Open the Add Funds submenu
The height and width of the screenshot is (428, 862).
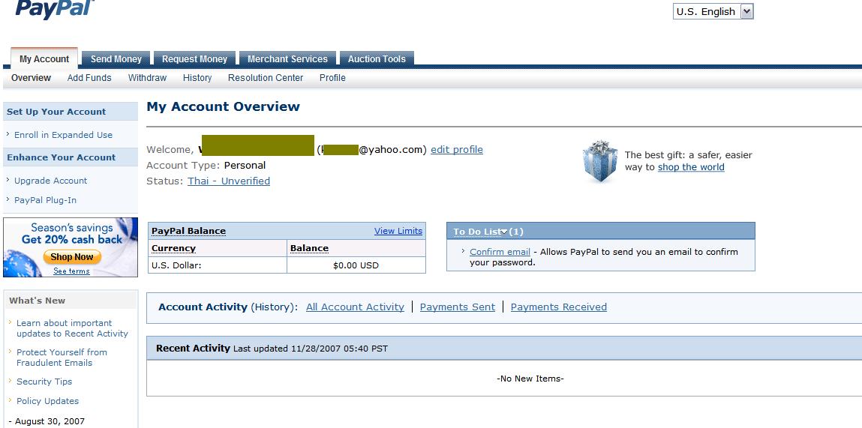pos(89,78)
